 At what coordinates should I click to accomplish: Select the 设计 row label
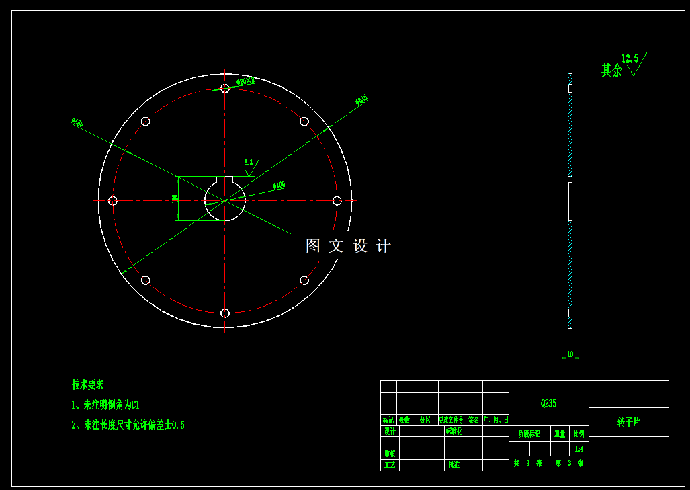(390, 432)
